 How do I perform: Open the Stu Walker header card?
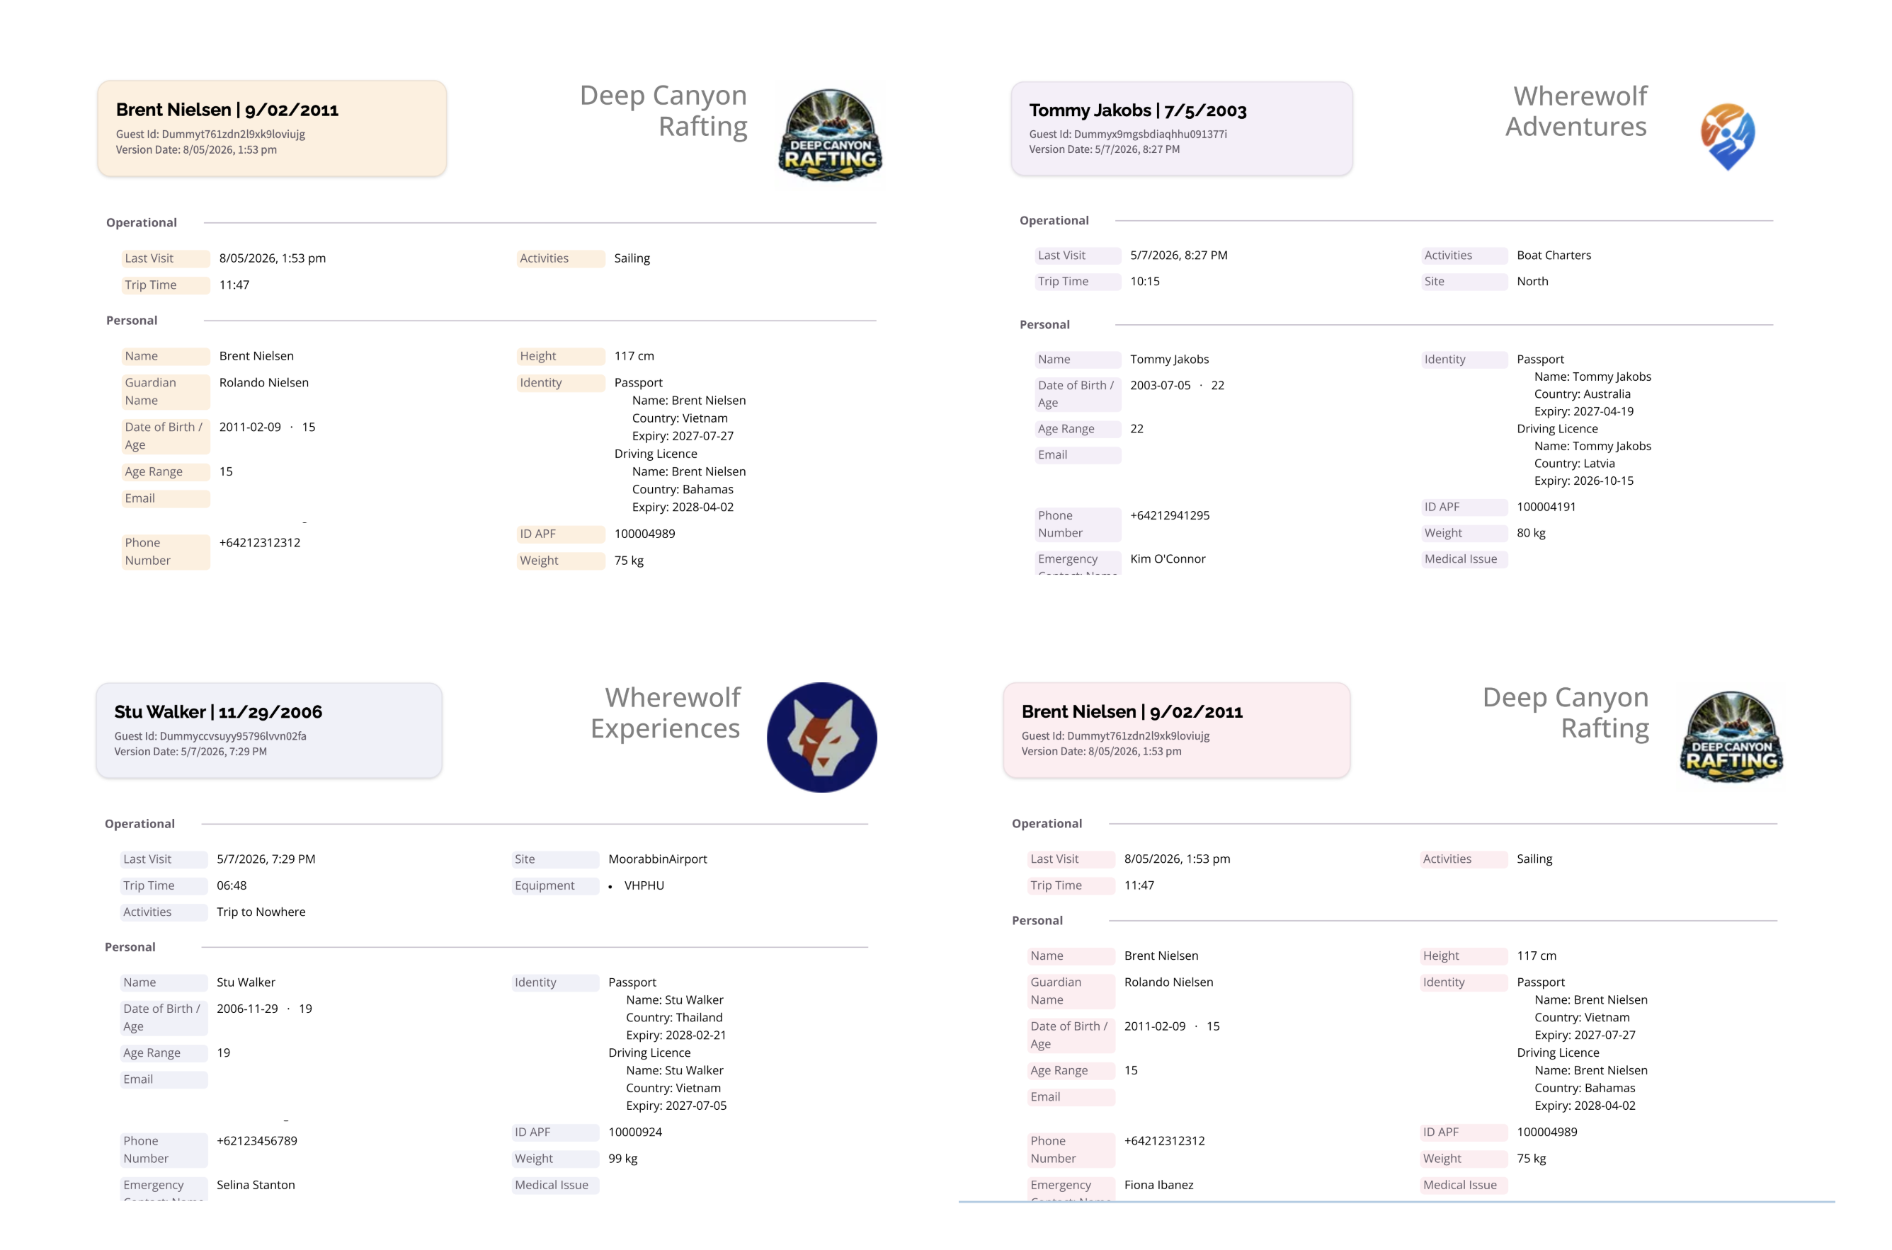268,730
